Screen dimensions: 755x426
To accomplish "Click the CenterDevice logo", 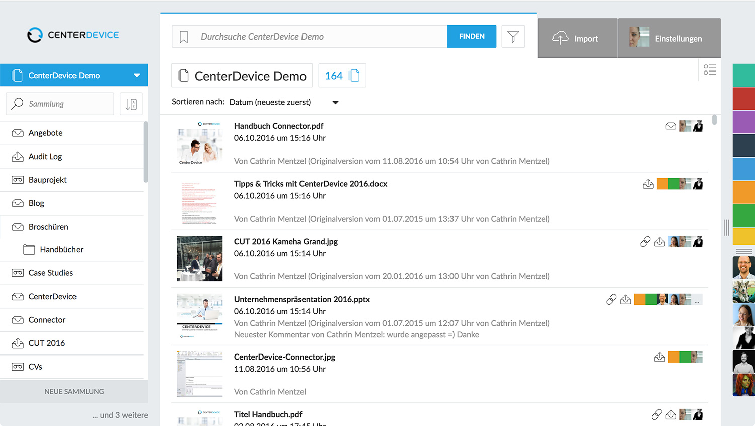I will coord(73,35).
